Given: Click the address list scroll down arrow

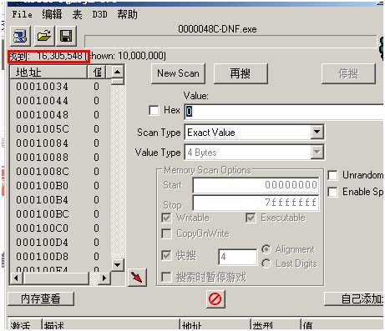Looking at the screenshot, I should [117, 264].
